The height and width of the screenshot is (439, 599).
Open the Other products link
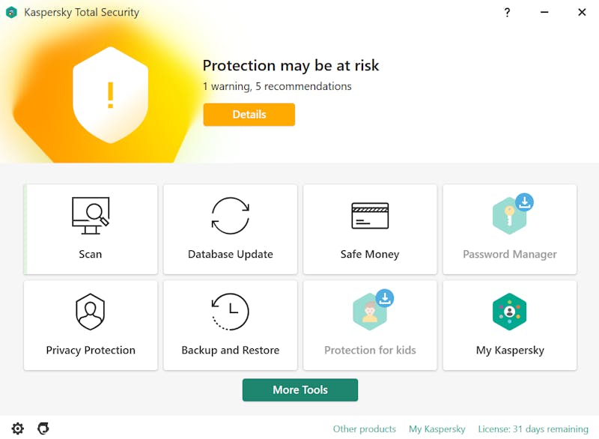tap(365, 429)
